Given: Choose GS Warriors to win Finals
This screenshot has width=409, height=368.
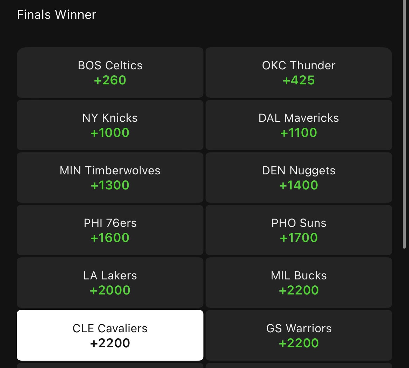Looking at the screenshot, I should point(299,335).
